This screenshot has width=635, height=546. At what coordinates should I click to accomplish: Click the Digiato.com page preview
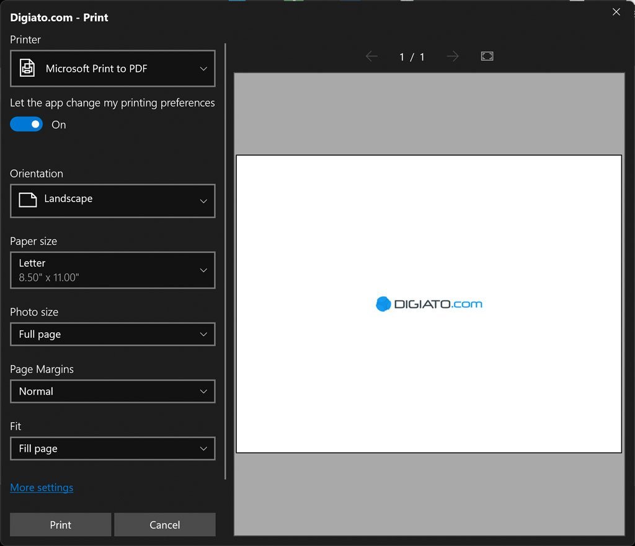click(x=429, y=304)
